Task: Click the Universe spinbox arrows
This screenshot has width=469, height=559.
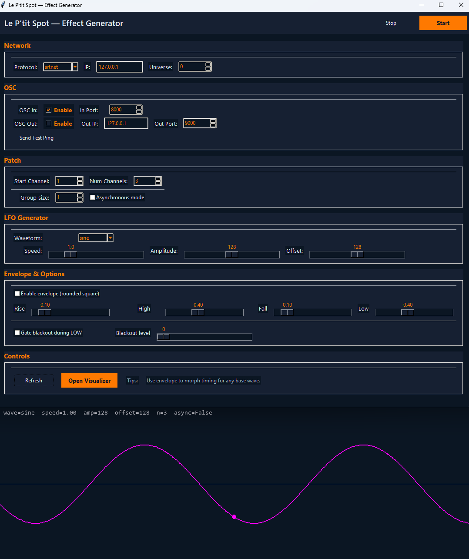Action: (x=208, y=67)
